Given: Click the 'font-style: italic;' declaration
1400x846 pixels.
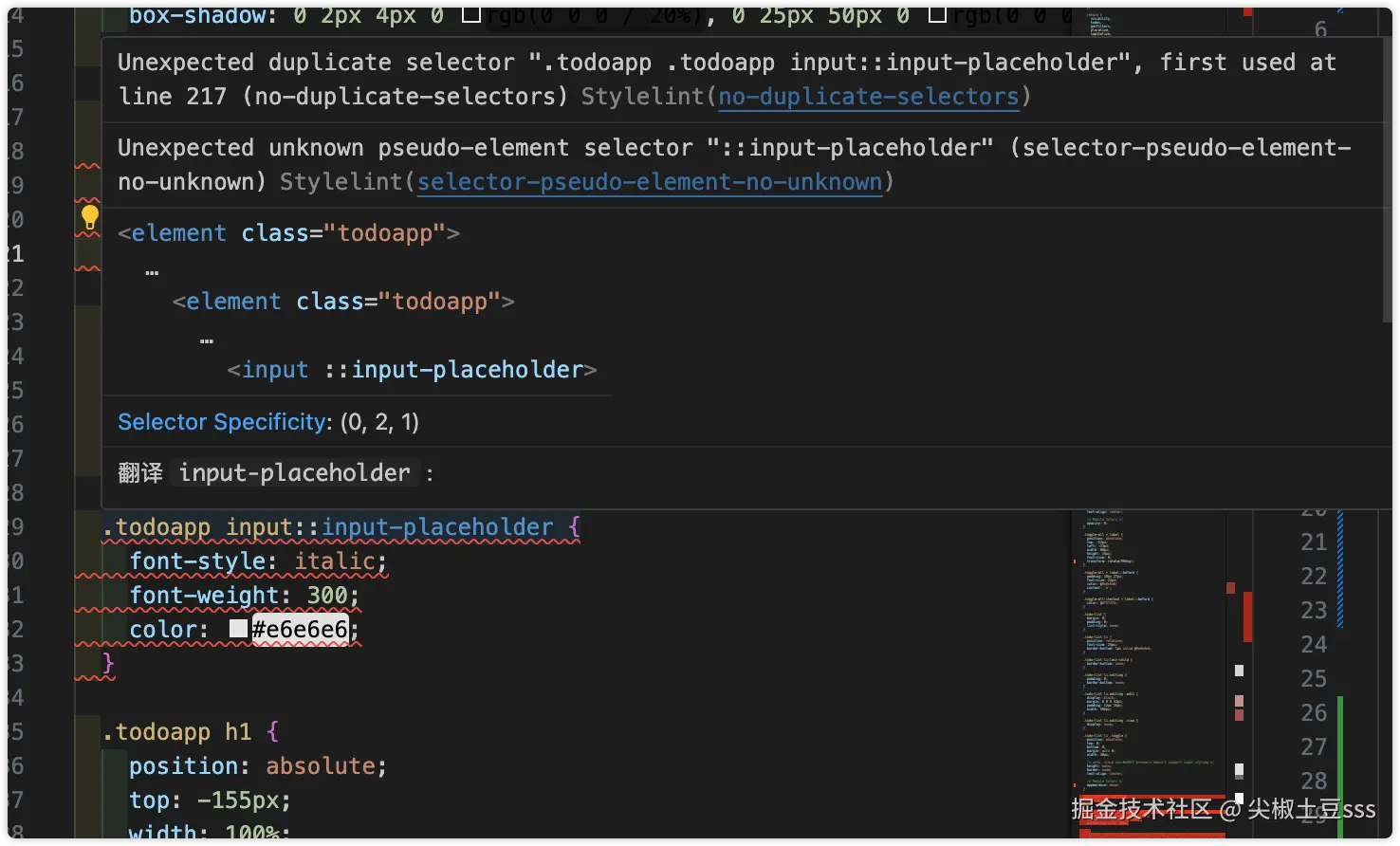Looking at the screenshot, I should pyautogui.click(x=258, y=561).
